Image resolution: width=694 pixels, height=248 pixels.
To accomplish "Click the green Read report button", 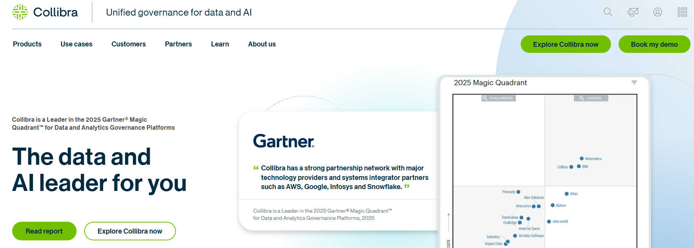I will [x=44, y=231].
